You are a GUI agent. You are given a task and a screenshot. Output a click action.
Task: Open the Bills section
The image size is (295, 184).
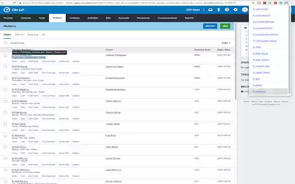tap(108, 18)
